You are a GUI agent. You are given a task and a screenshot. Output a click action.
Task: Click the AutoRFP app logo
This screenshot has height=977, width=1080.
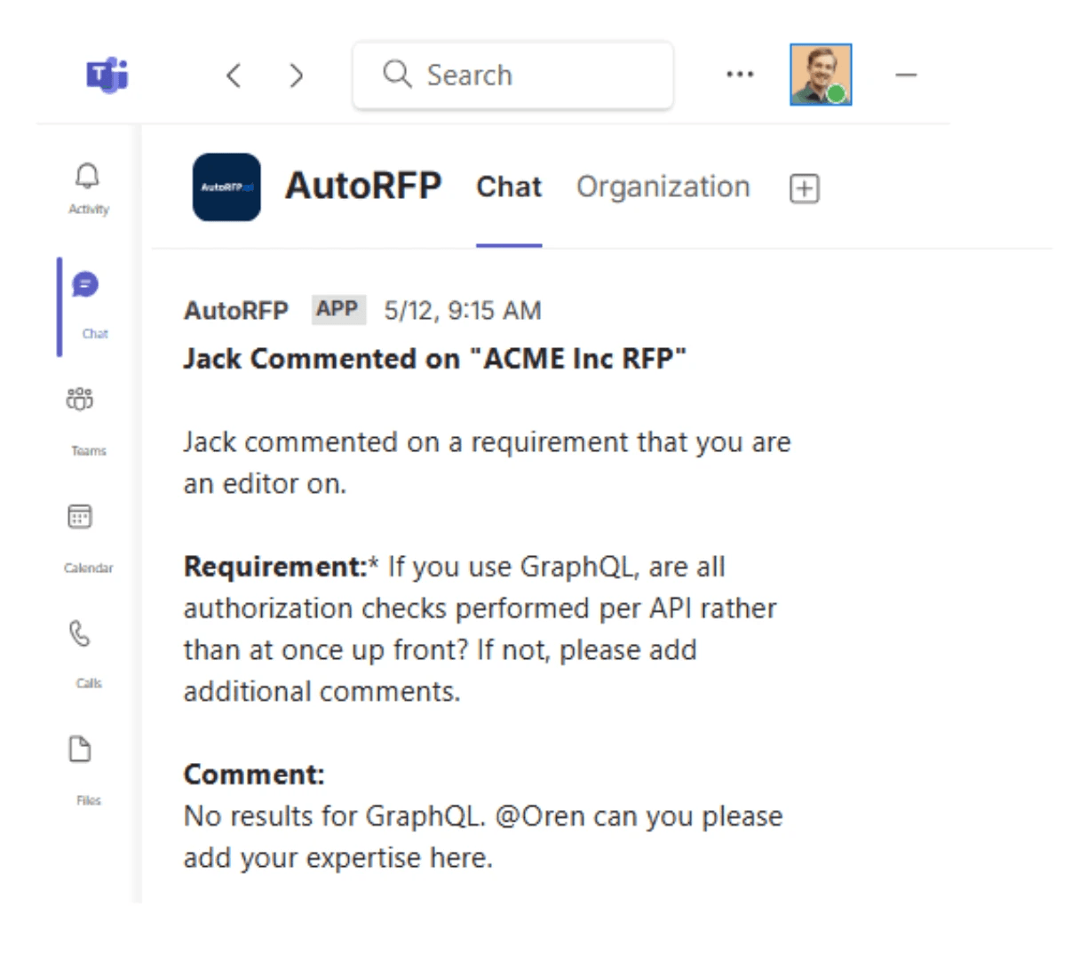coord(226,187)
